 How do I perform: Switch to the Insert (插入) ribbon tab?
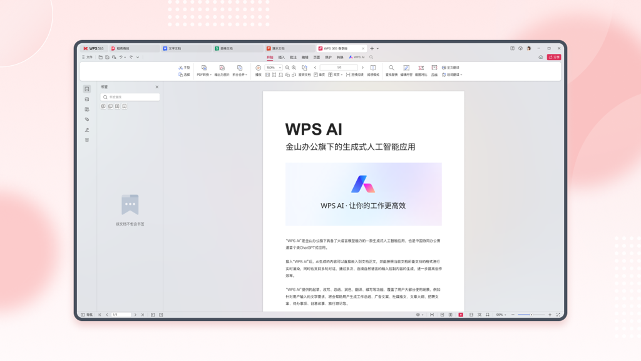tap(281, 57)
